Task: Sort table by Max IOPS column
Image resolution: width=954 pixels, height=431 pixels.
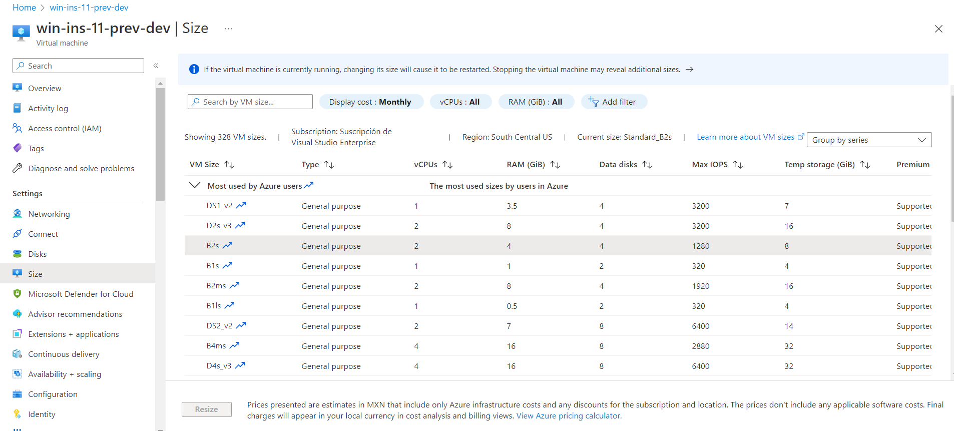Action: point(738,165)
